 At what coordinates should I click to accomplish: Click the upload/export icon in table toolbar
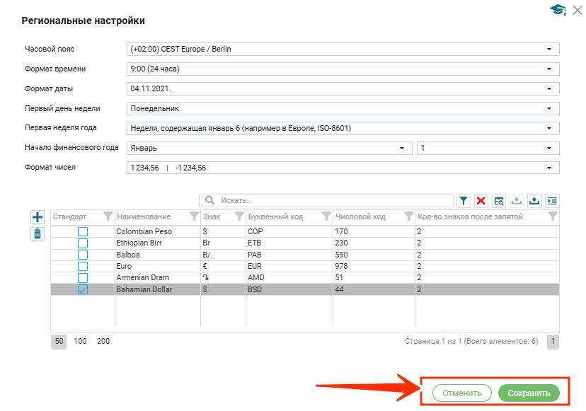pos(534,201)
